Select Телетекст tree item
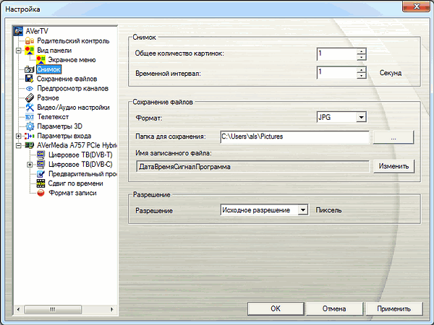Image resolution: width=434 pixels, height=325 pixels. pyautogui.click(x=53, y=117)
